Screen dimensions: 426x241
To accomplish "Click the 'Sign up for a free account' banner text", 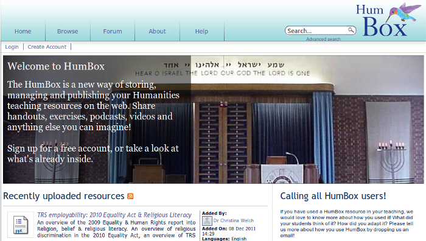I will coord(93,153).
